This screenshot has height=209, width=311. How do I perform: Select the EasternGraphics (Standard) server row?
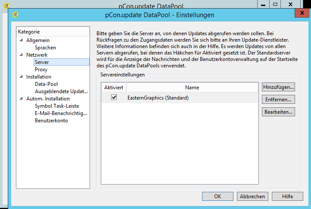coord(180,97)
